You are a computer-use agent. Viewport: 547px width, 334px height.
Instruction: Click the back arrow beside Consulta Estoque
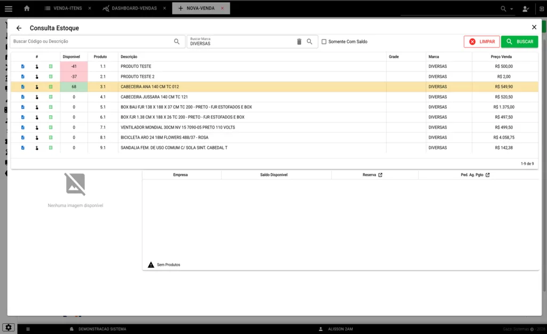tap(19, 27)
